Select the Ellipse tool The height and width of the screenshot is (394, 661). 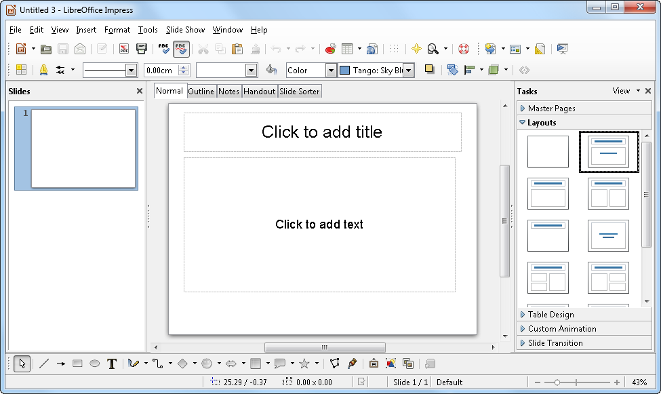tap(94, 363)
